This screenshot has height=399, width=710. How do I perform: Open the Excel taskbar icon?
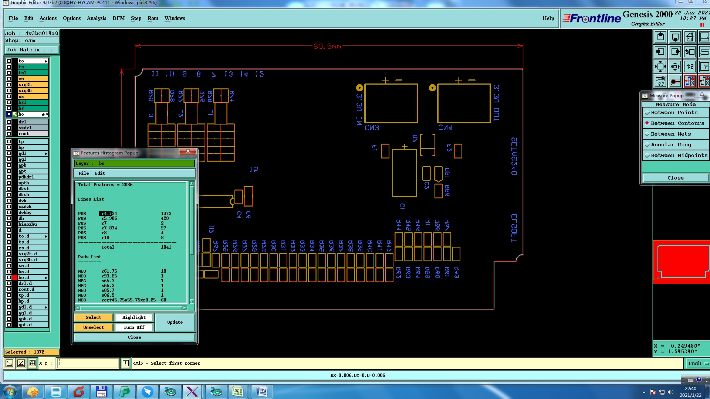coord(237,392)
